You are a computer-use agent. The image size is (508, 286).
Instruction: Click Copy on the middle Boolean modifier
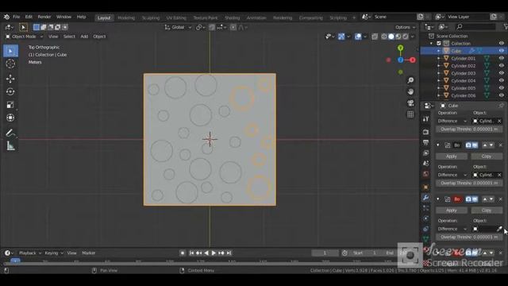click(x=487, y=157)
